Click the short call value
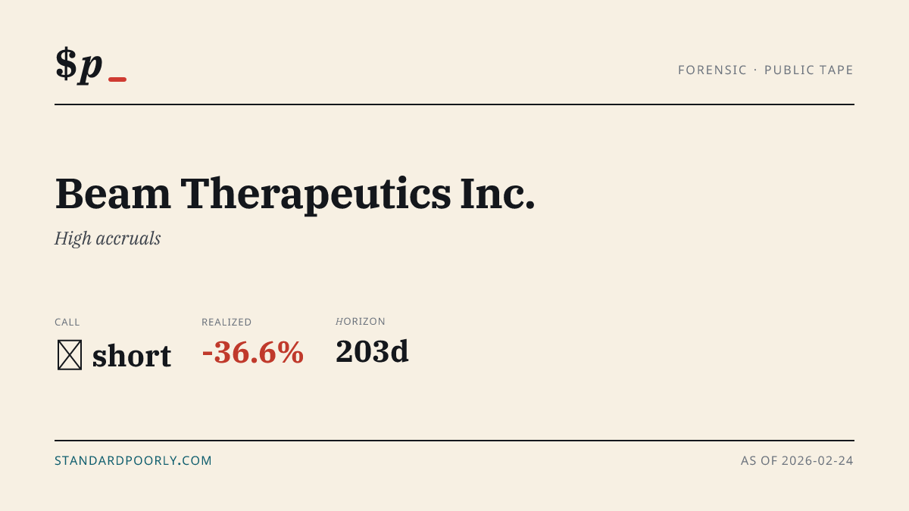909x511 pixels. click(132, 355)
